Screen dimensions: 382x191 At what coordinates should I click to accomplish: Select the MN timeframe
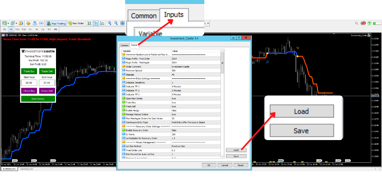click(56, 29)
